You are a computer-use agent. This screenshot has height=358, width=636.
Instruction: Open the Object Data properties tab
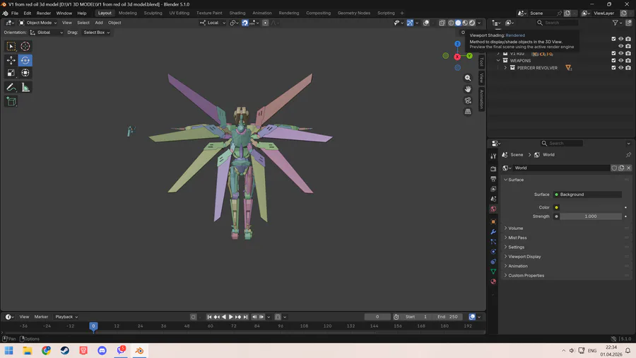click(493, 271)
